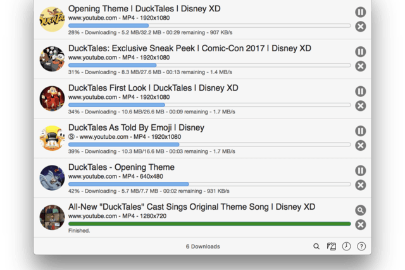Click the 39% progress bar of Emoji video
405x270 pixels.
pos(209,145)
